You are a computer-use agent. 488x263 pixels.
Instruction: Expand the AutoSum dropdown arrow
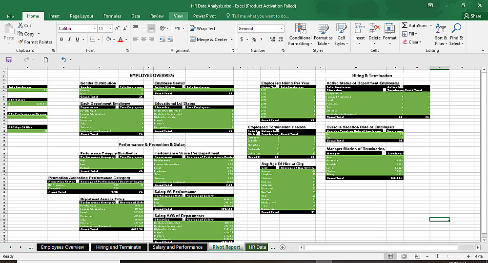point(431,25)
